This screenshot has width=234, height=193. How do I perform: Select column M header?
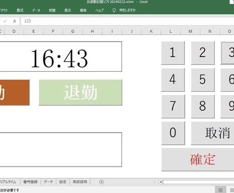[190, 31]
